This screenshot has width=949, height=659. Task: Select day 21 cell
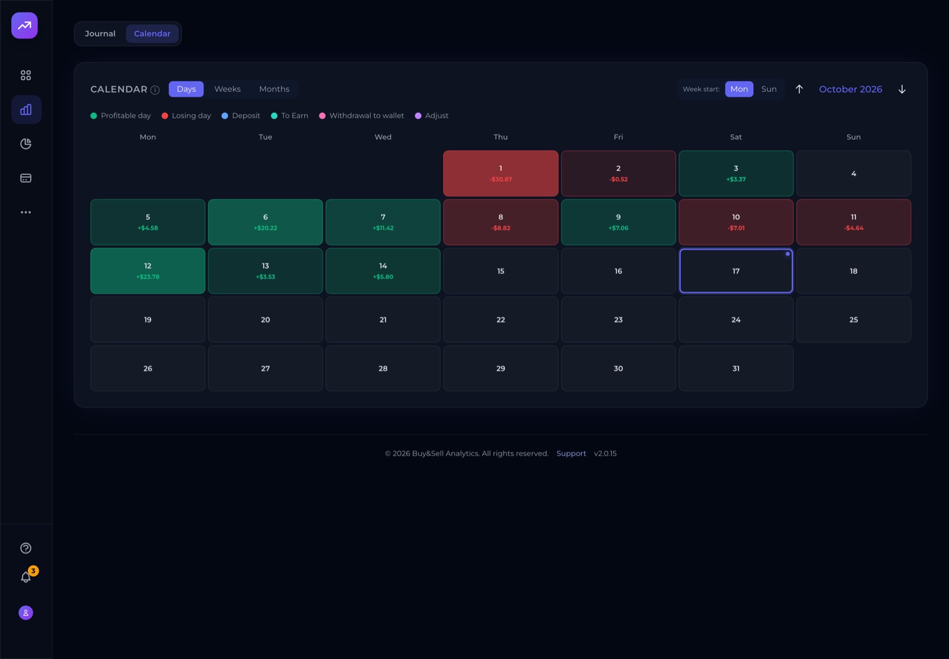coord(383,320)
